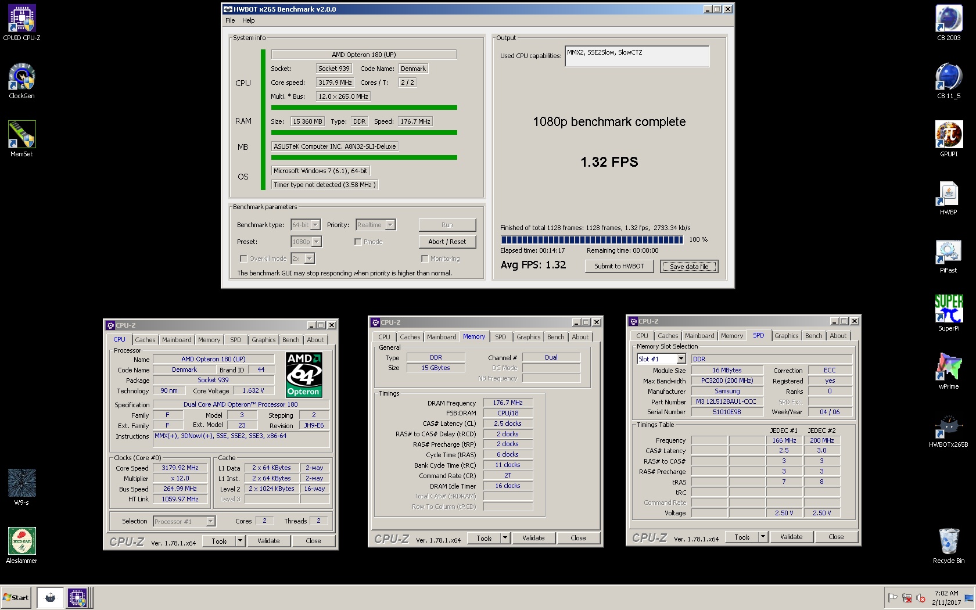Switch to Caches tab in CPU-Z CPU window
This screenshot has width=976, height=610.
coord(145,340)
